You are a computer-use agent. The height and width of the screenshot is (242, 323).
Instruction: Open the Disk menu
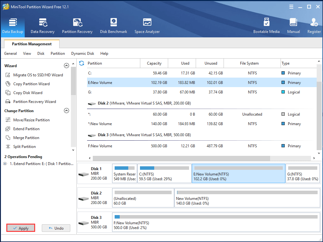[41, 54]
